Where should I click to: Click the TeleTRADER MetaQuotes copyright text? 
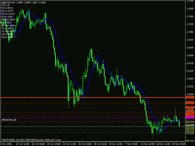click(x=31, y=140)
